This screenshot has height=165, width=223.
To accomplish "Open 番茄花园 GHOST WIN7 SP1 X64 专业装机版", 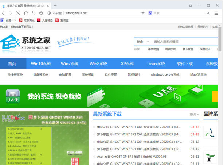I will [139, 127].
